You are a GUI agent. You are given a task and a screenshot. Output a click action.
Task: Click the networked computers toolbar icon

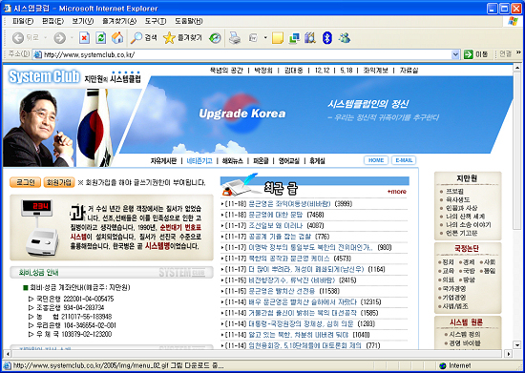click(x=294, y=38)
